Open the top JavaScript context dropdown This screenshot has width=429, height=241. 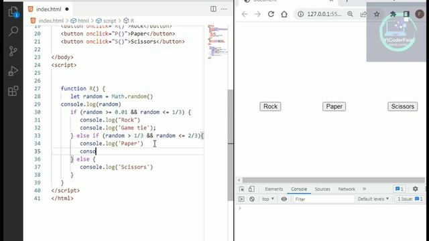tap(268, 199)
